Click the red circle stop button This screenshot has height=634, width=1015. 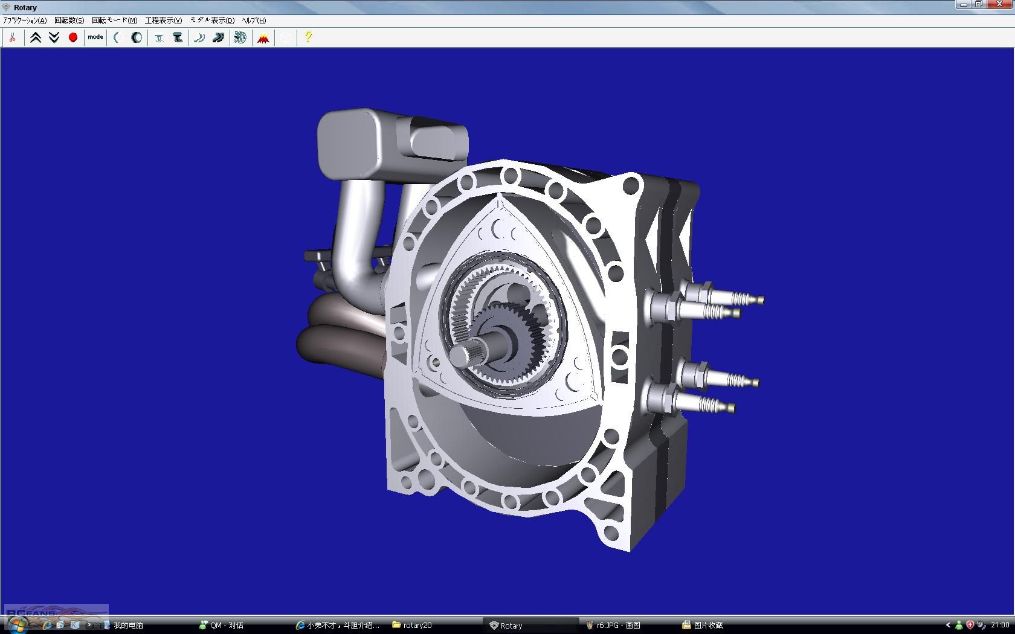(73, 37)
